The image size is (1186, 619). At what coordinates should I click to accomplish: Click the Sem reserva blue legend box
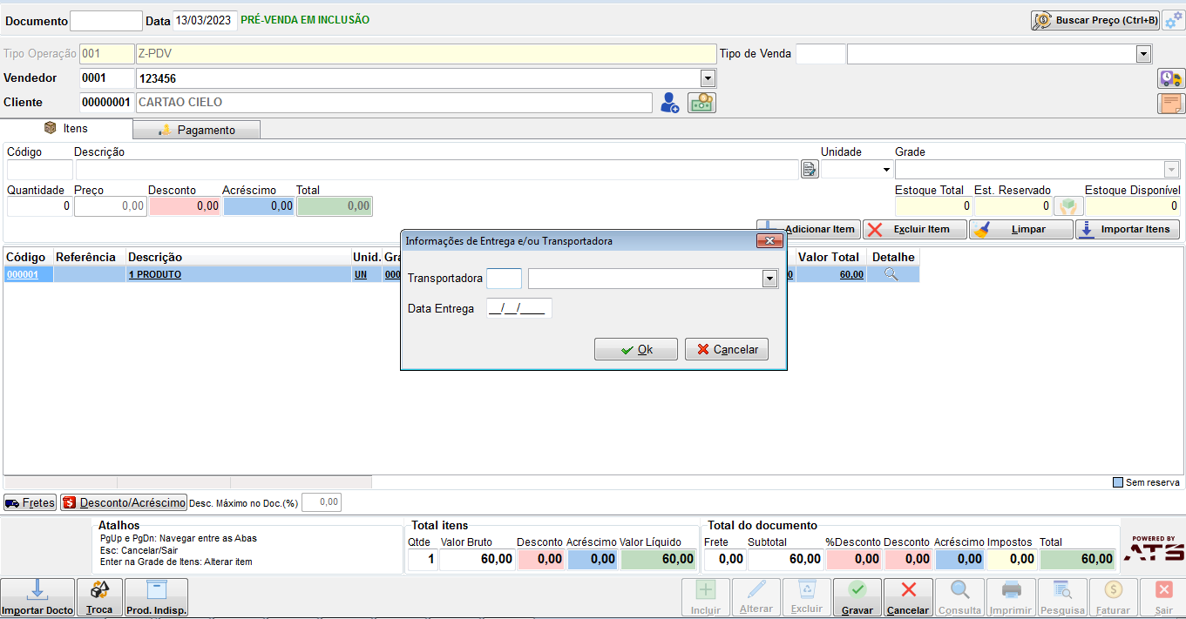[1118, 482]
